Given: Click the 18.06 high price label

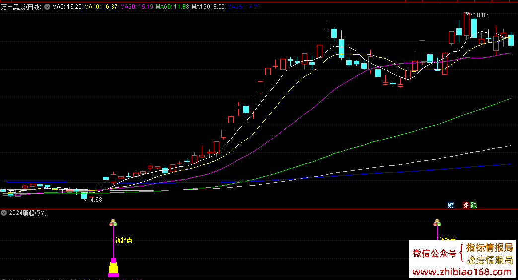Looking at the screenshot, I should point(481,15).
